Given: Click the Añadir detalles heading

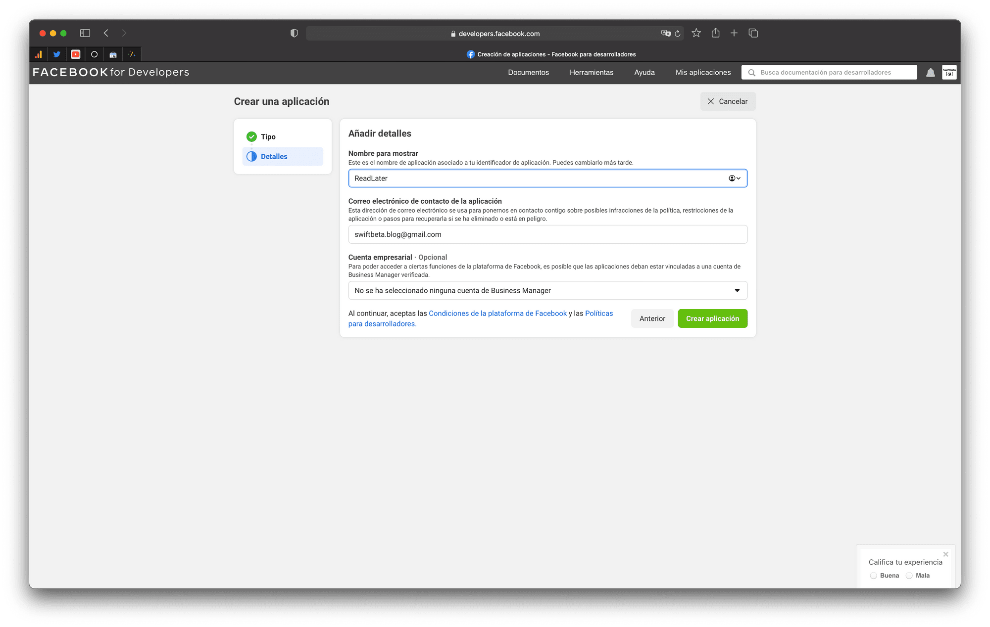Looking at the screenshot, I should 380,134.
